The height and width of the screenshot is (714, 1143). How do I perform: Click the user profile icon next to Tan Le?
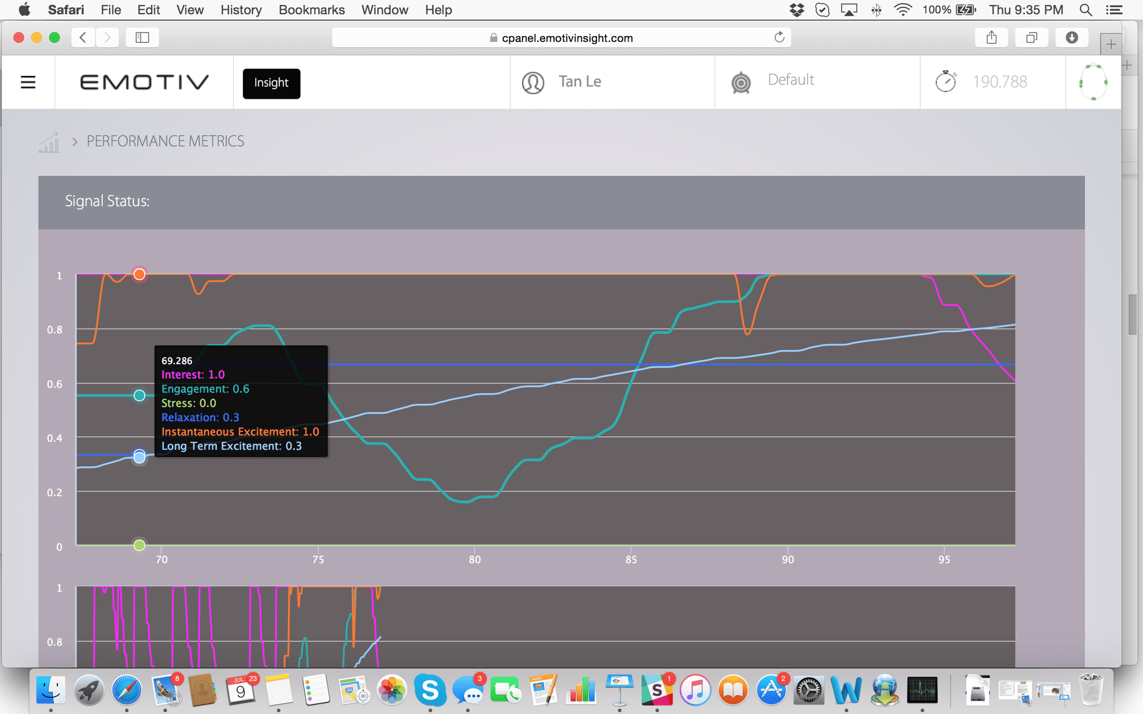533,82
